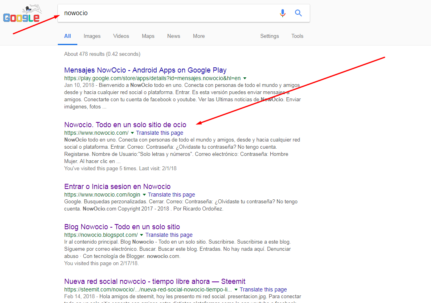Click the 'Feb 14, 2018' date text

80,297
